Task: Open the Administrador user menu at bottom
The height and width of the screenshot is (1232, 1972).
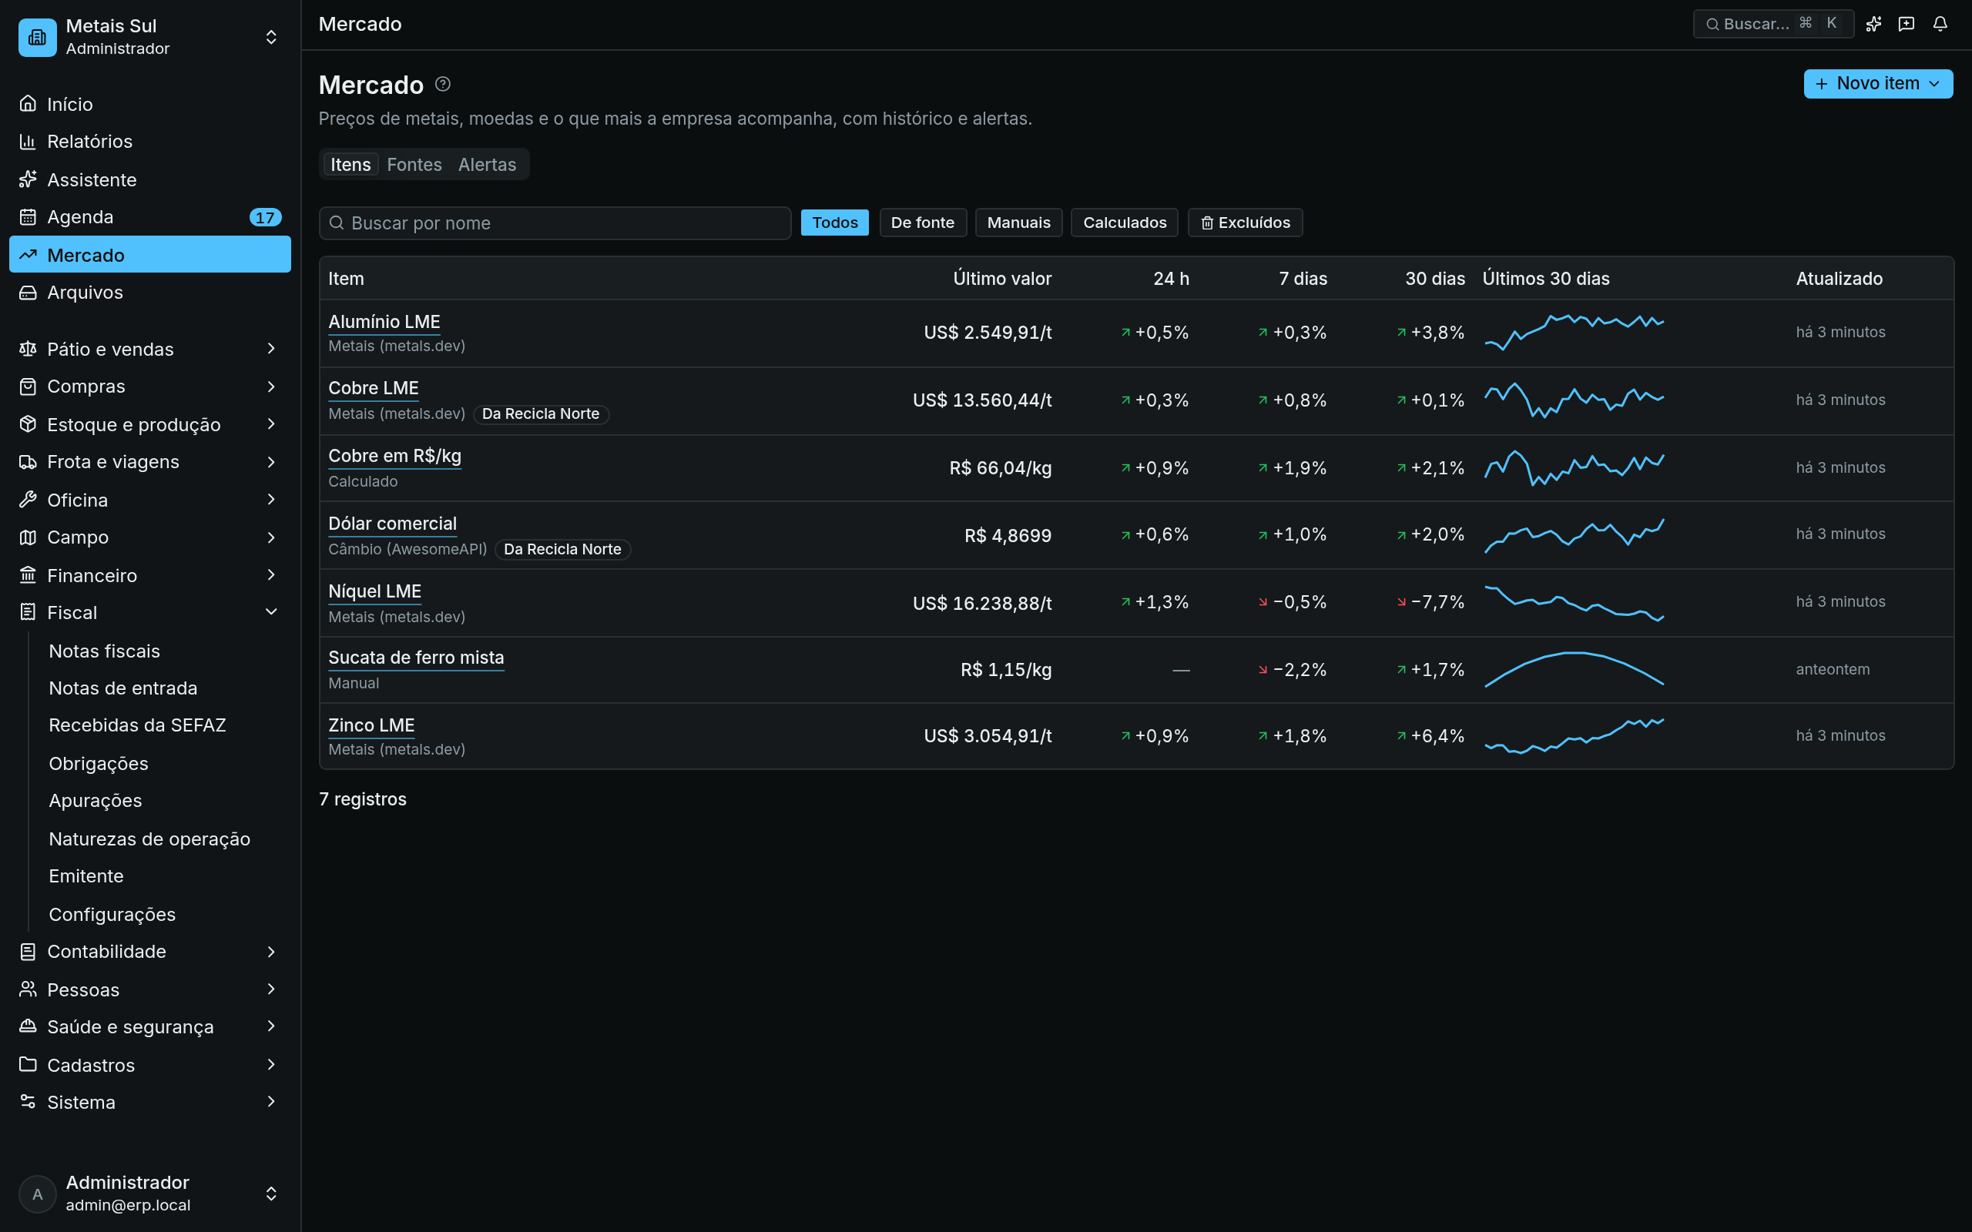Action: (150, 1193)
